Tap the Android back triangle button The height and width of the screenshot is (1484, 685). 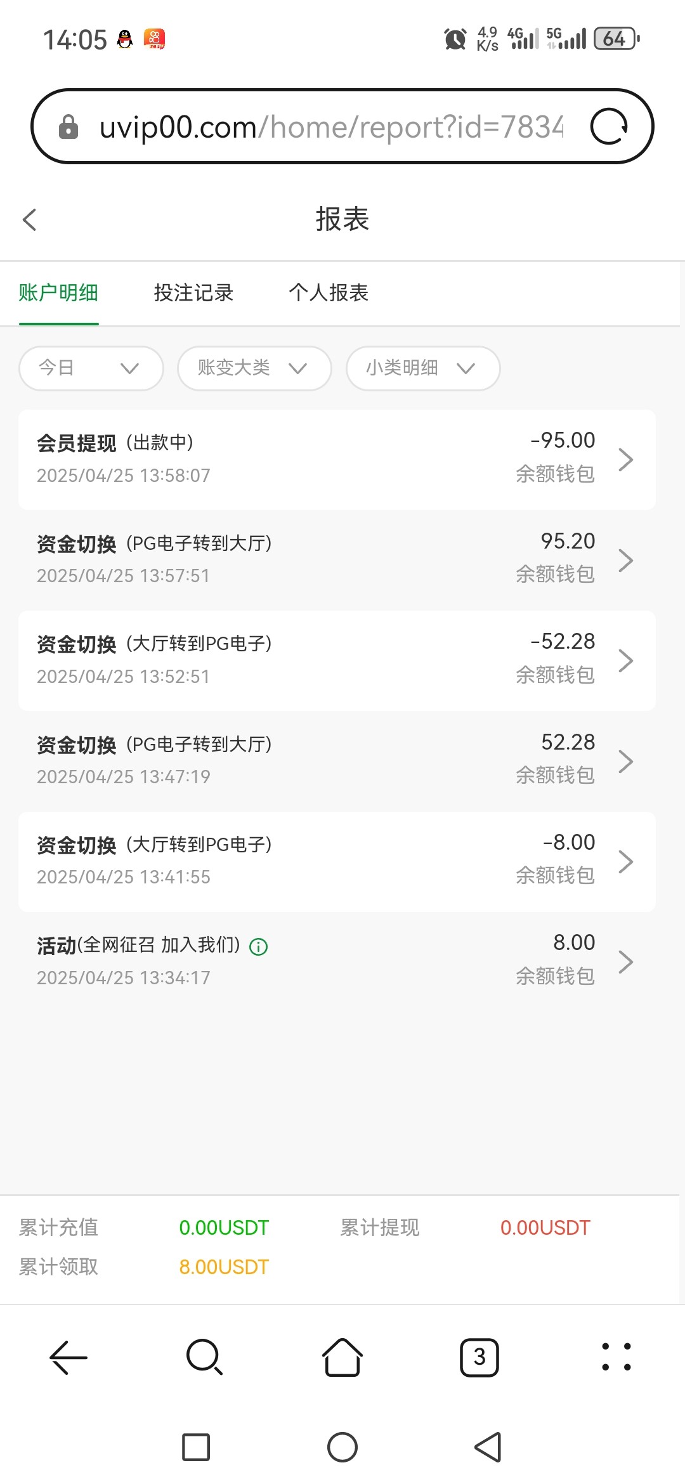tap(488, 1447)
